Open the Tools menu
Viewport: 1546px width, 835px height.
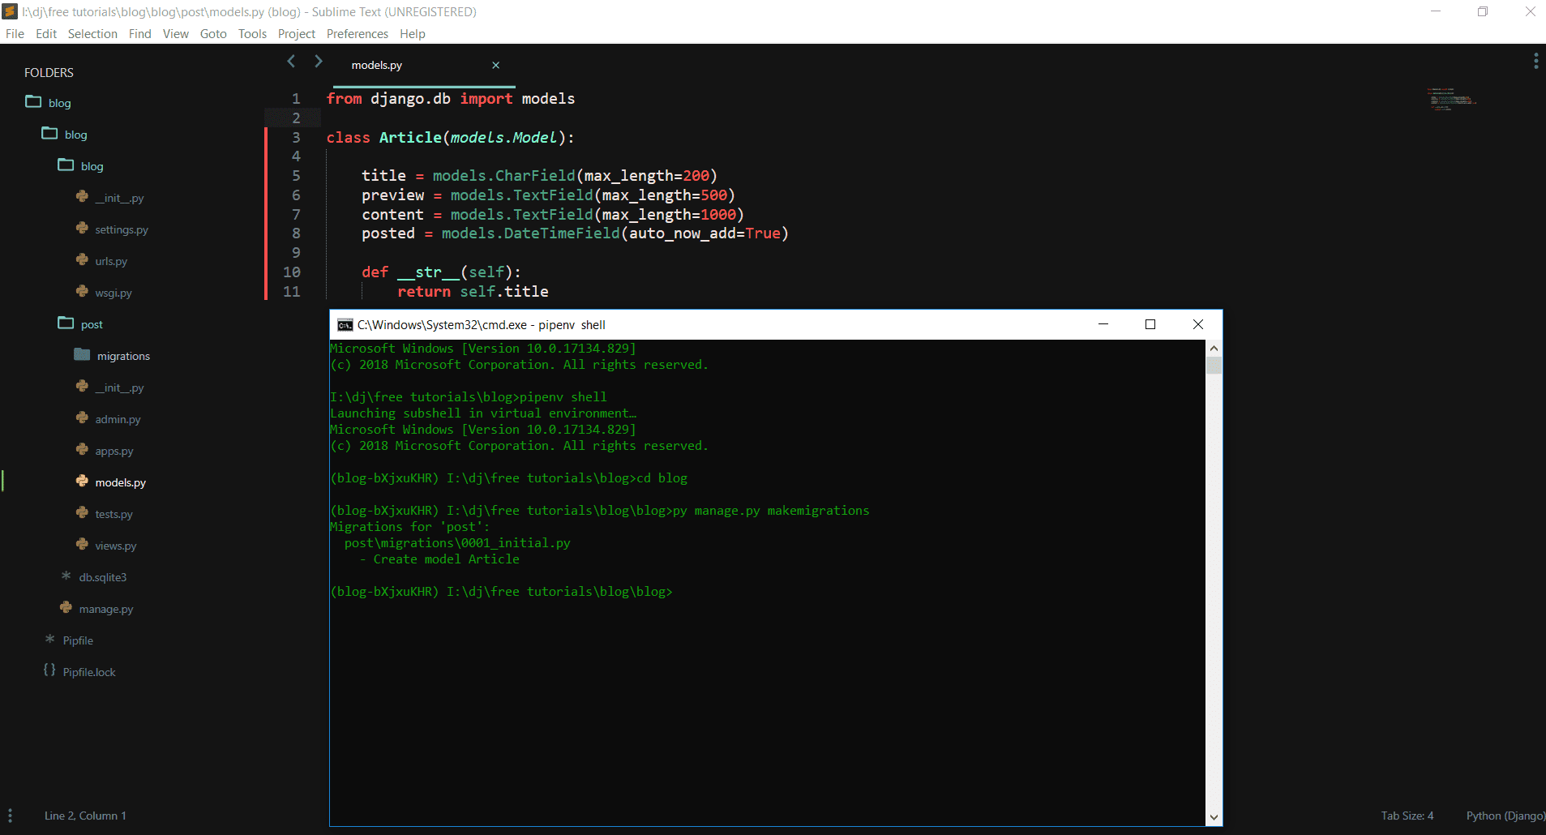[x=252, y=33]
